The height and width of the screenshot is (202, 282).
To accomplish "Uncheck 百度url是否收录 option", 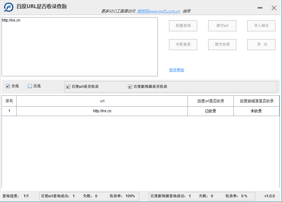I will tap(68, 87).
